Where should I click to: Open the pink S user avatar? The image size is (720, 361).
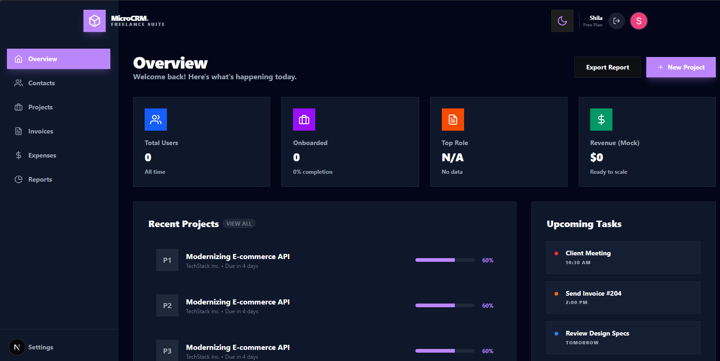[638, 21]
